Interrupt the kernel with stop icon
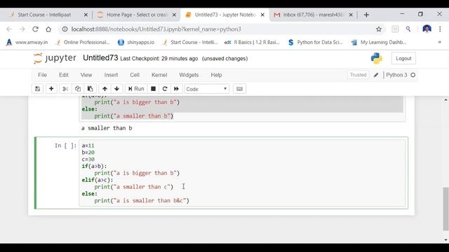The width and height of the screenshot is (449, 252). click(x=153, y=89)
